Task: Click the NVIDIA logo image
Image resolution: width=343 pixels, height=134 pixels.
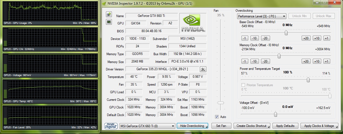Action: pos(194,23)
